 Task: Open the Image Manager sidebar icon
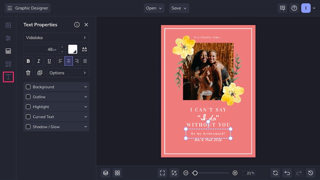[x=8, y=25]
